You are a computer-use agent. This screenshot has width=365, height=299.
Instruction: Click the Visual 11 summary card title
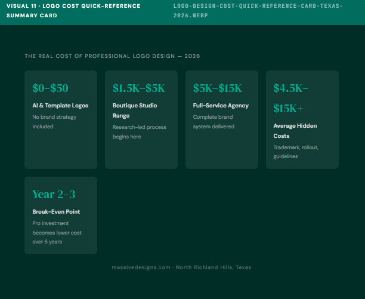(73, 11)
